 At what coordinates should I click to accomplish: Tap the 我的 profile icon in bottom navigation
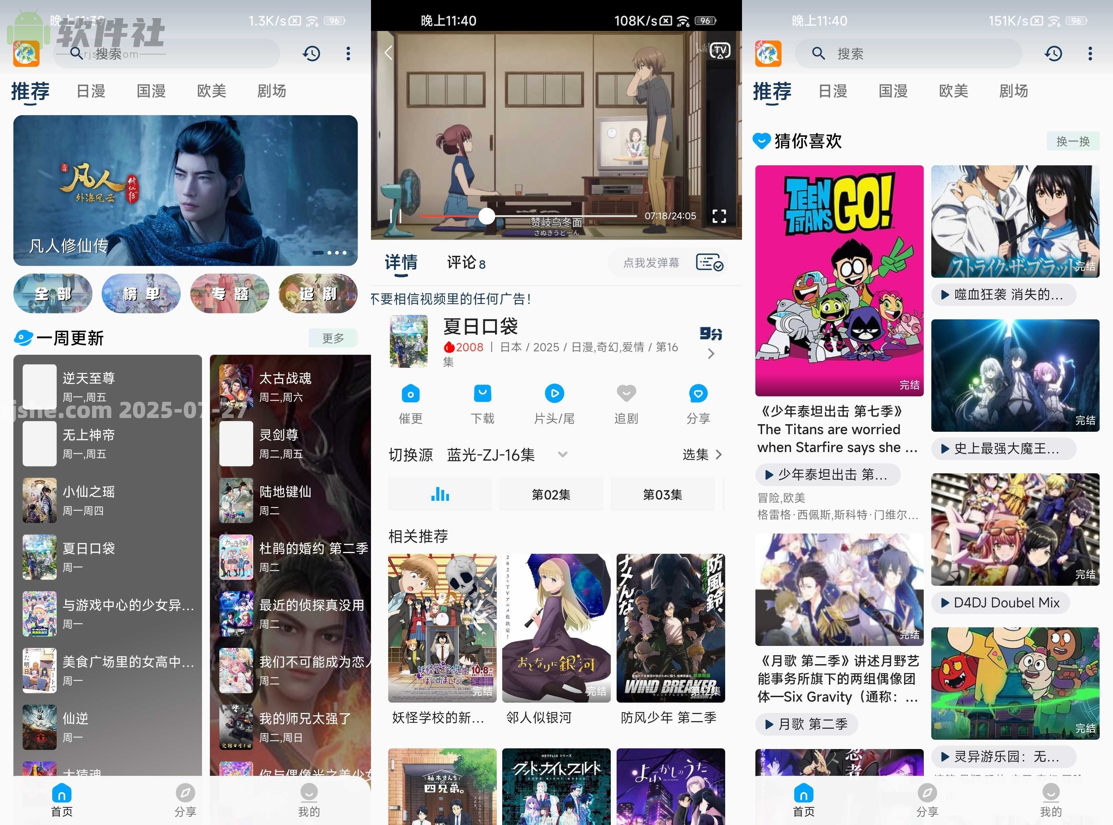pyautogui.click(x=1050, y=795)
